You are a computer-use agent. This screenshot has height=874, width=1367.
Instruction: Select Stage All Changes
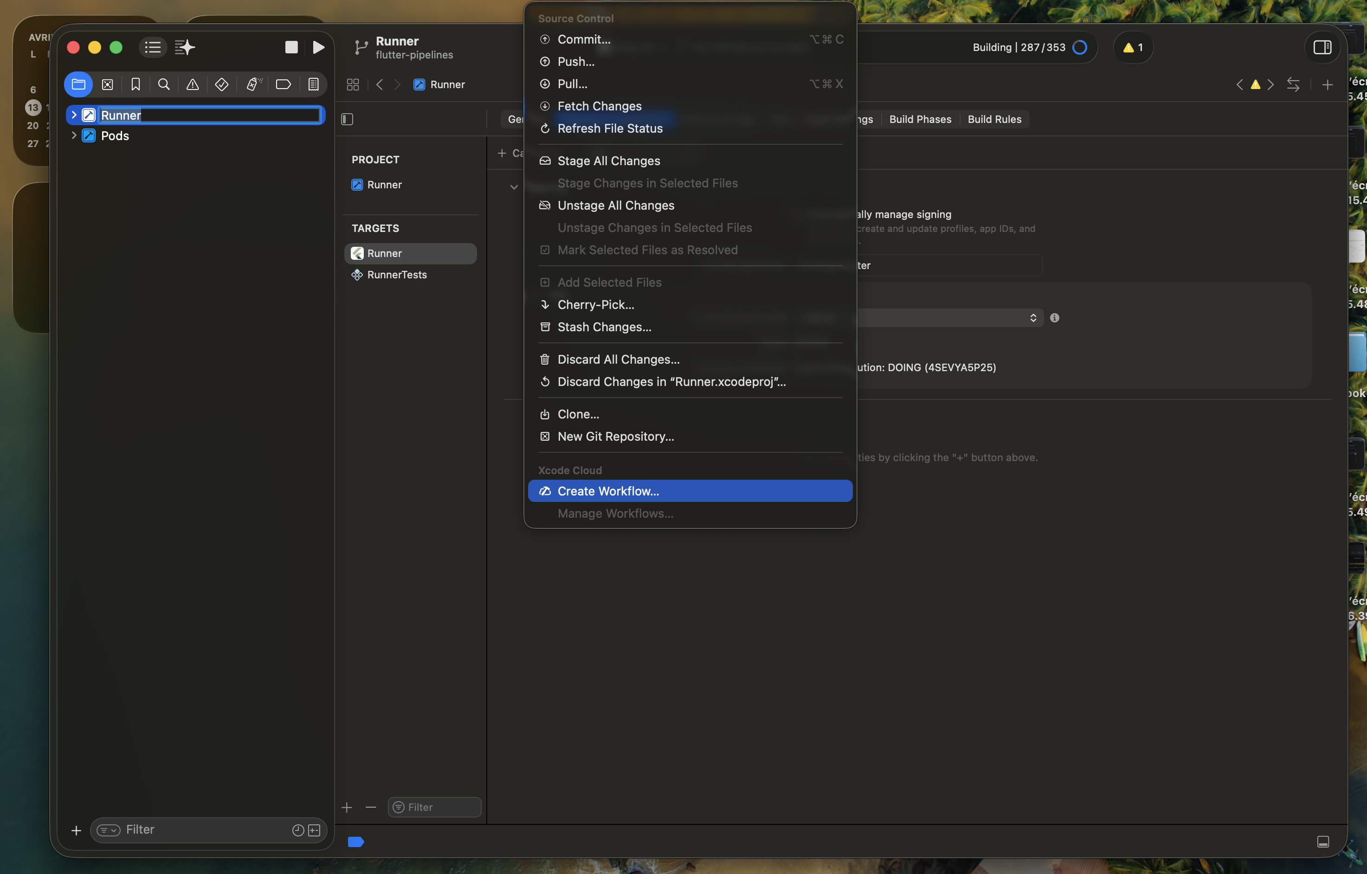pyautogui.click(x=690, y=161)
